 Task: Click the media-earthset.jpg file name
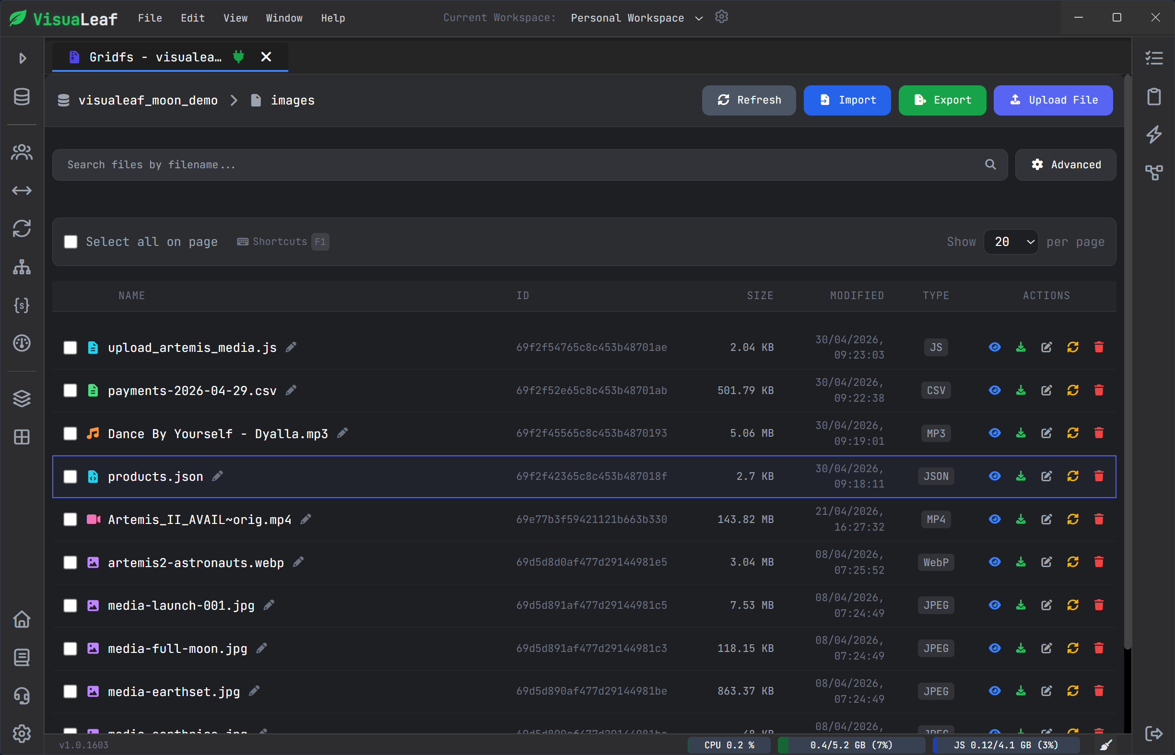[174, 691]
